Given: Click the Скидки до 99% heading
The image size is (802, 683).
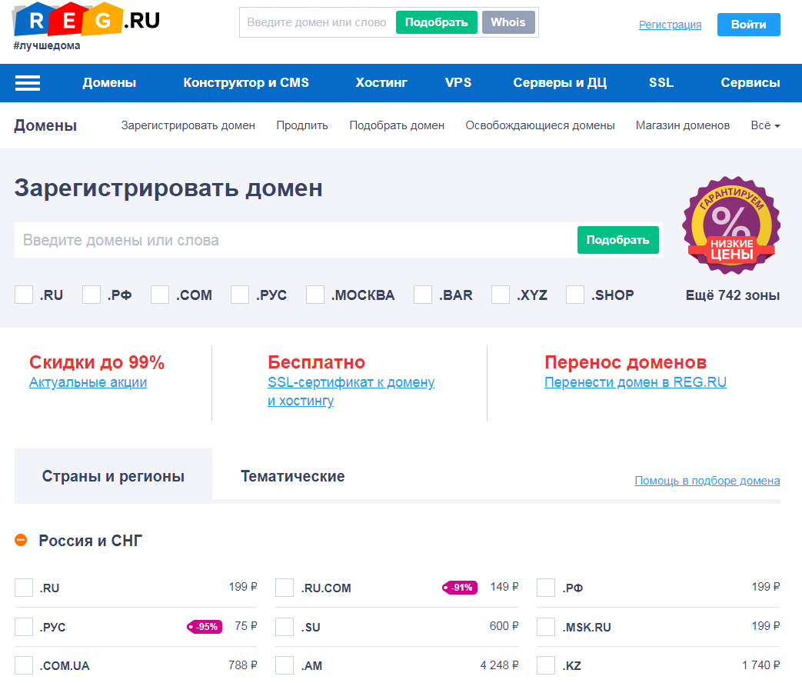Looking at the screenshot, I should [97, 362].
